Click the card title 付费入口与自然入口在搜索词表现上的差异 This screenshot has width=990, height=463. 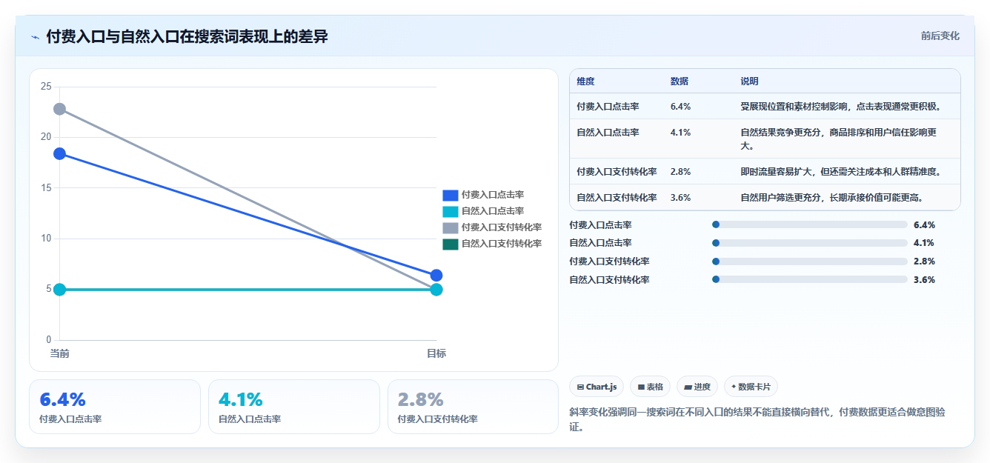pos(187,36)
